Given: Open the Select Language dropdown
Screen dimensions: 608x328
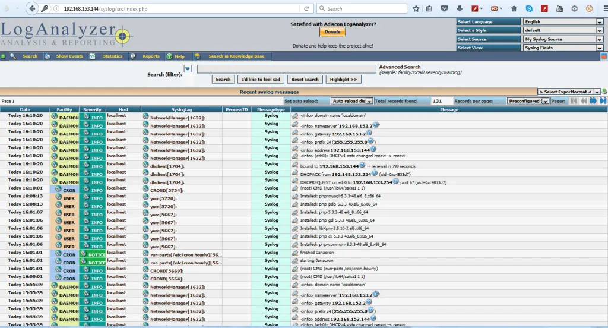Looking at the screenshot, I should point(563,22).
